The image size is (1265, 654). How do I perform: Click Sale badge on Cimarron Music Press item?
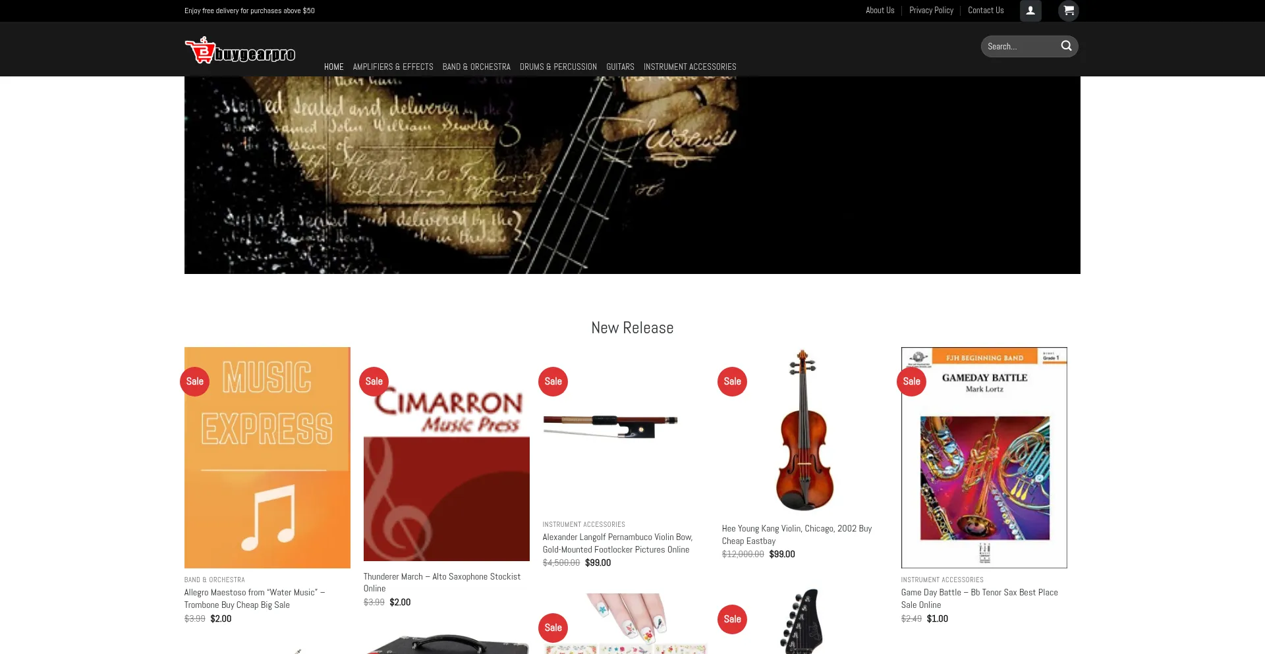(x=374, y=381)
